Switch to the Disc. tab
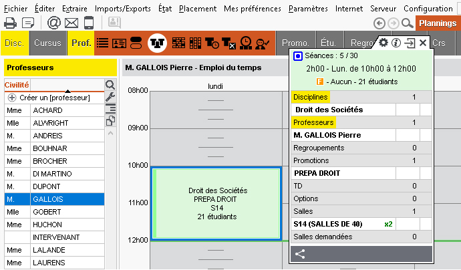The image size is (461, 270). (15, 43)
